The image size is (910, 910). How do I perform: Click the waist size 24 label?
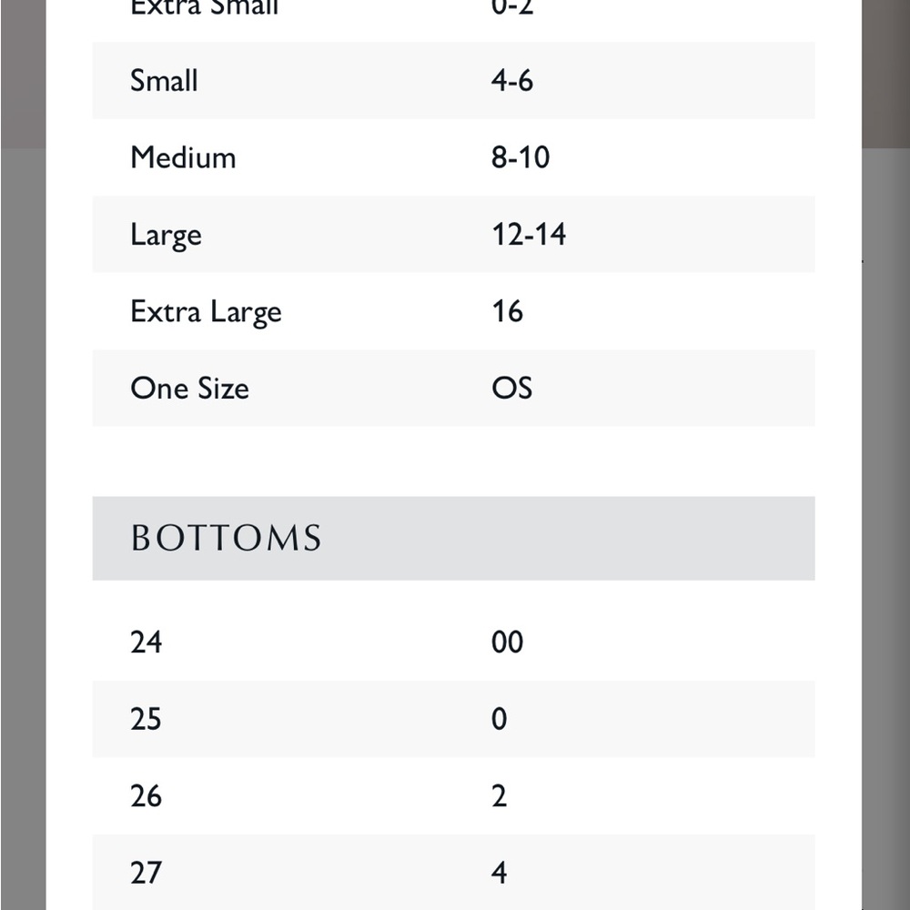tap(147, 642)
